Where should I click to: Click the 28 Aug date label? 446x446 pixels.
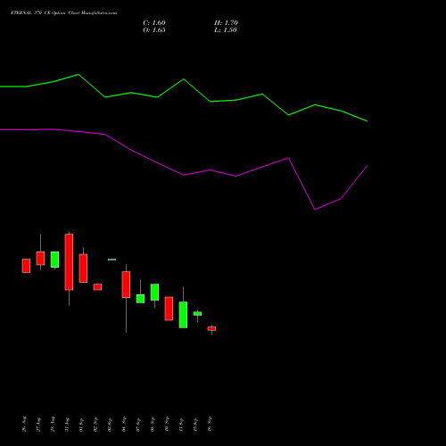pyautogui.click(x=53, y=424)
